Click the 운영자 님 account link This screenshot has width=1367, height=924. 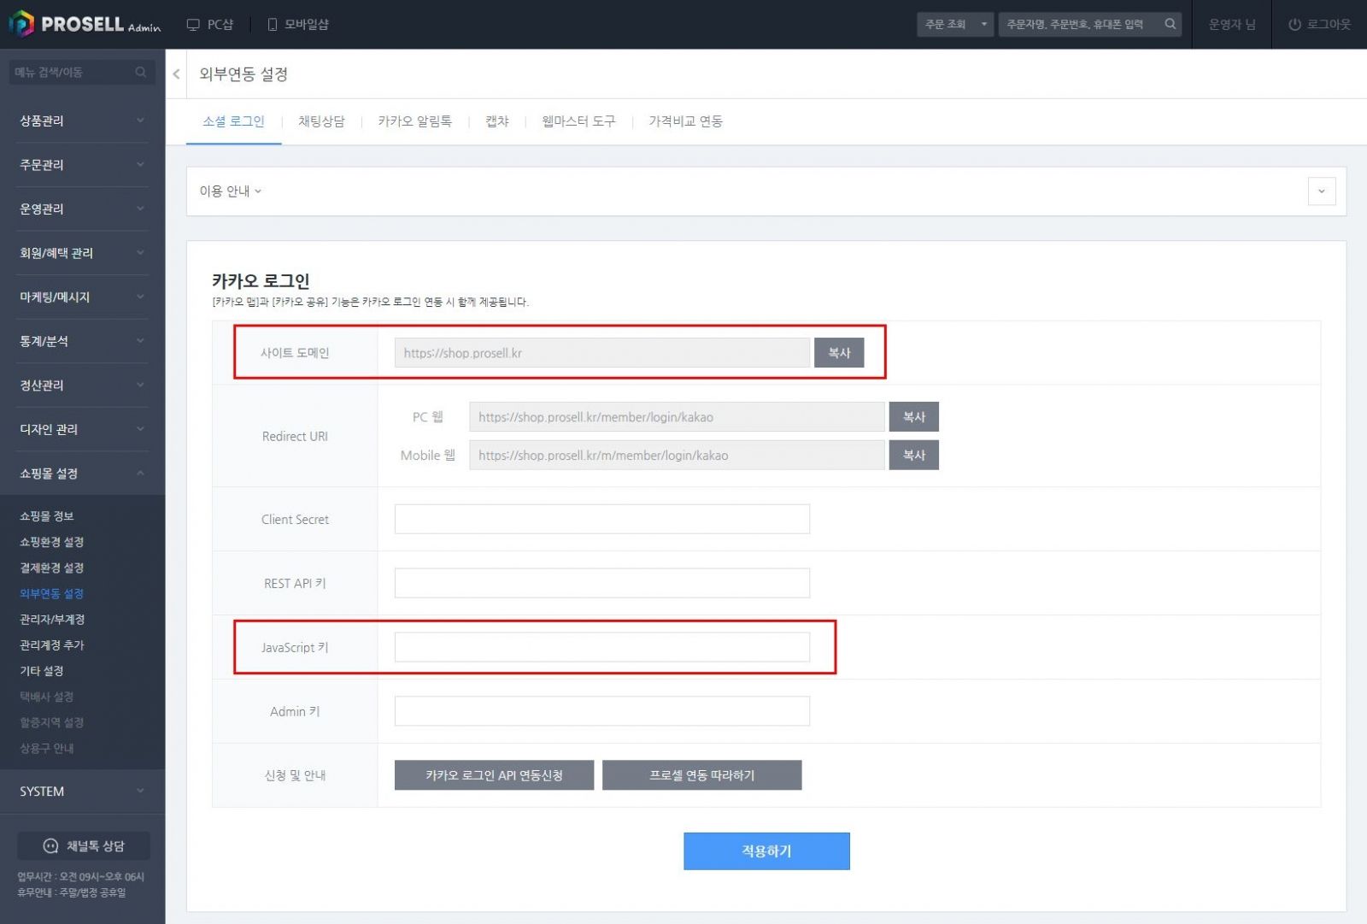[1232, 25]
